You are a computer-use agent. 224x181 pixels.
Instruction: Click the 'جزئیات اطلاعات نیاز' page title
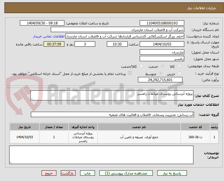[202, 8]
